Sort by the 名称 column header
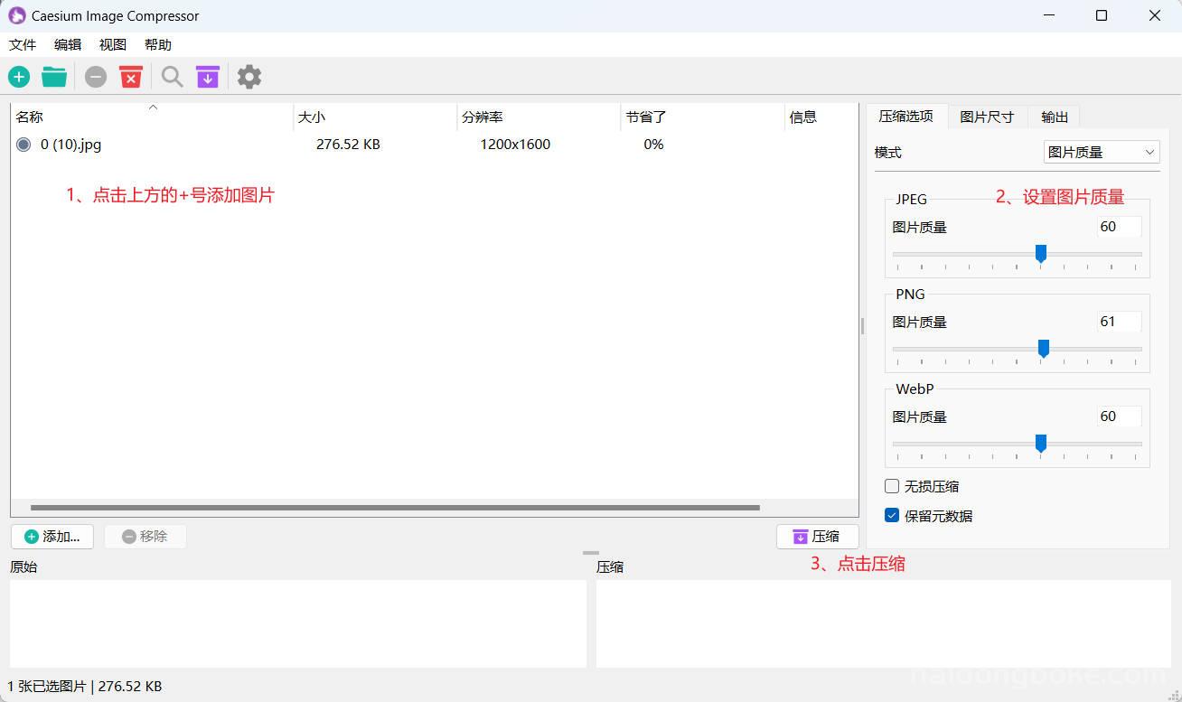 pyautogui.click(x=152, y=117)
